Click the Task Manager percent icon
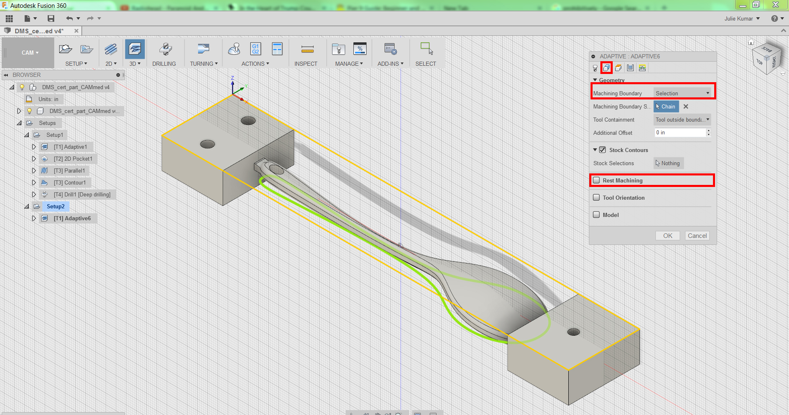The height and width of the screenshot is (415, 789). [360, 49]
